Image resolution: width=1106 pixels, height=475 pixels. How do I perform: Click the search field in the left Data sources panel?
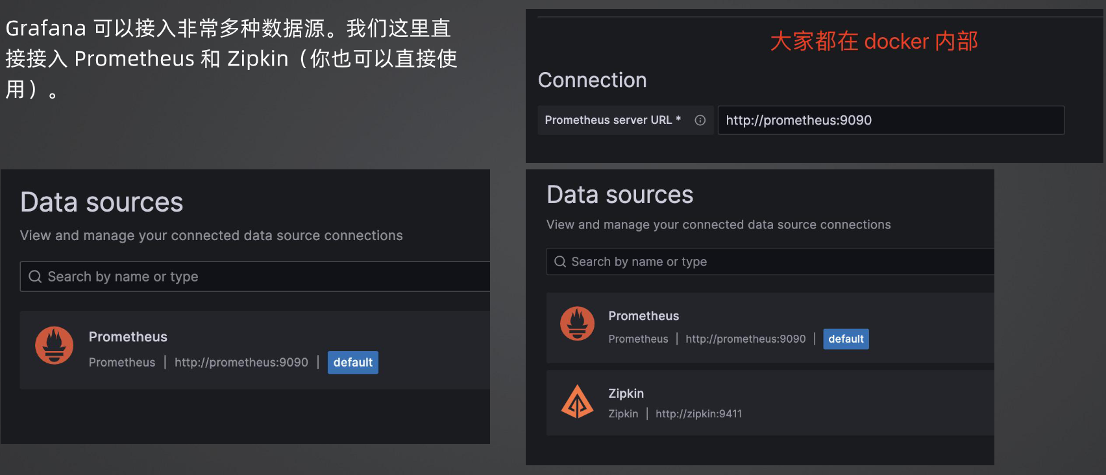255,276
